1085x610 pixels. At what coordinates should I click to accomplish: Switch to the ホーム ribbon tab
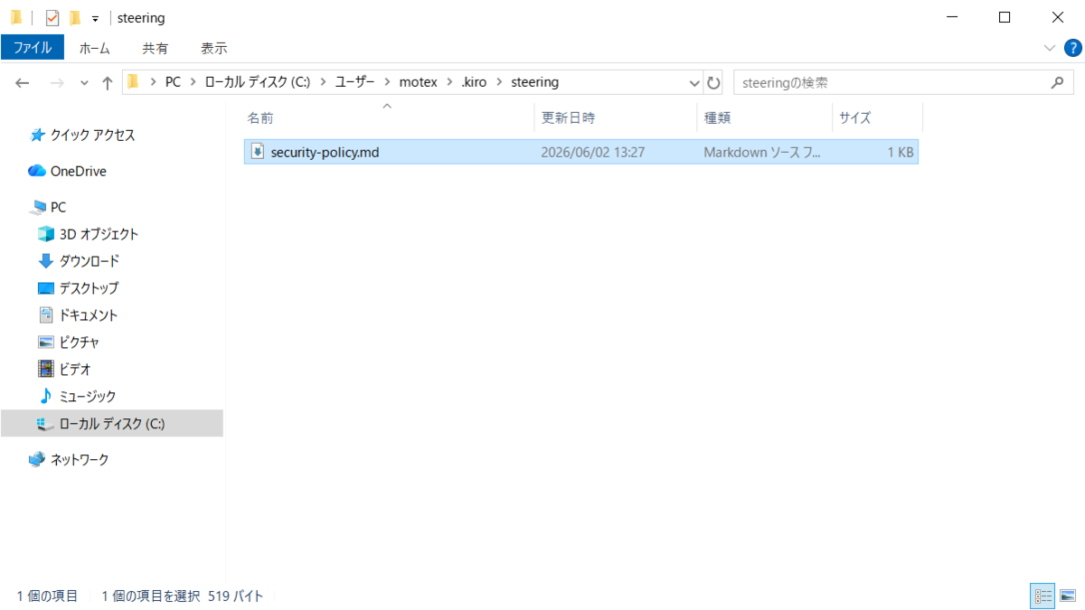coord(95,48)
